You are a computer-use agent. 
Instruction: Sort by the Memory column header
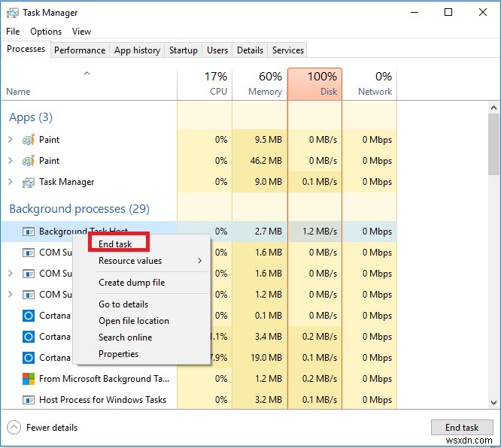(x=260, y=84)
